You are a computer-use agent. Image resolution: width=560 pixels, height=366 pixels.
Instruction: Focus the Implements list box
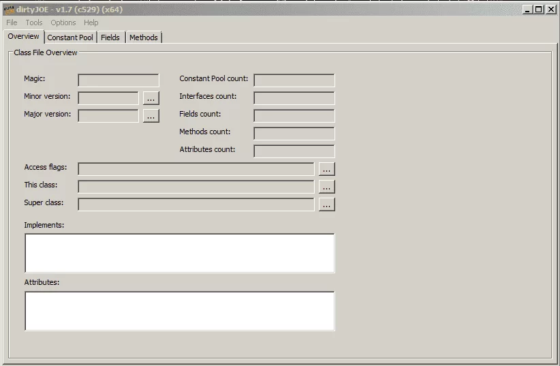point(179,253)
